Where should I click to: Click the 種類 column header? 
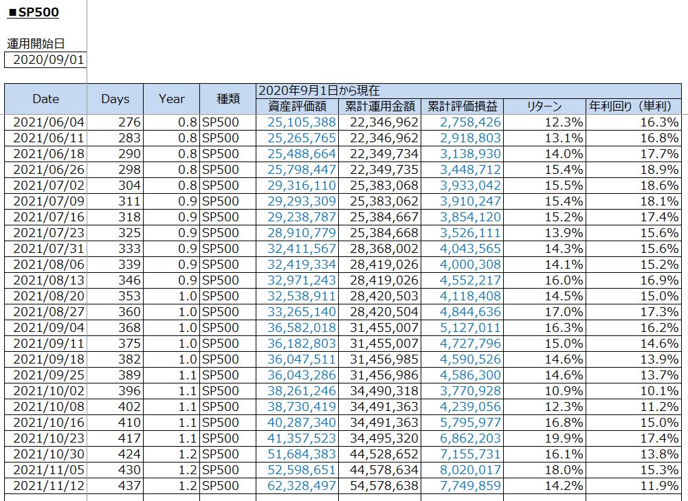click(227, 99)
